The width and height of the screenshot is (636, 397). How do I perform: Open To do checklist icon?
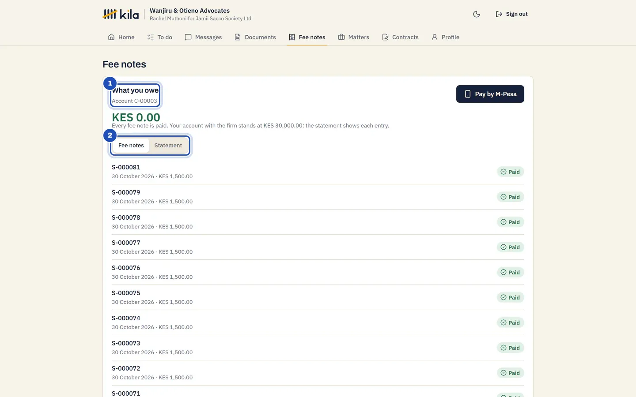pyautogui.click(x=151, y=37)
